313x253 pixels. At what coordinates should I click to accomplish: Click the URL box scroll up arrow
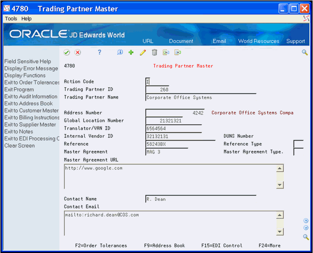coord(280,168)
